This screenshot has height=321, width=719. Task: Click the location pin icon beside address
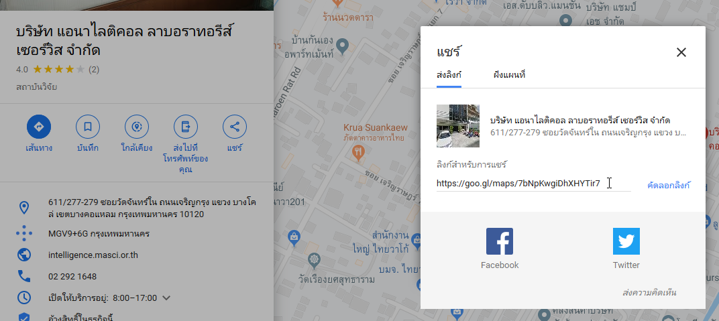(x=24, y=208)
